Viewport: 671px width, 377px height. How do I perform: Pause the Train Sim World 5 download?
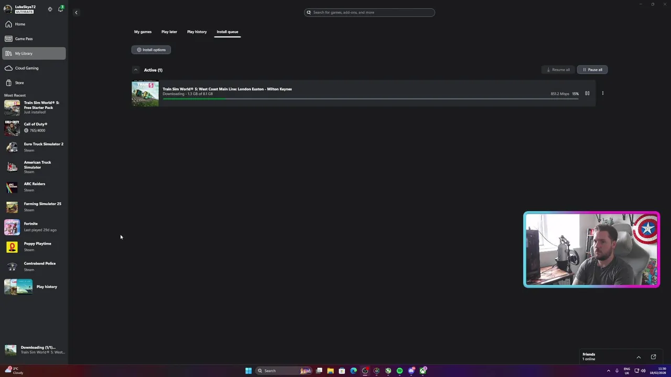587,94
